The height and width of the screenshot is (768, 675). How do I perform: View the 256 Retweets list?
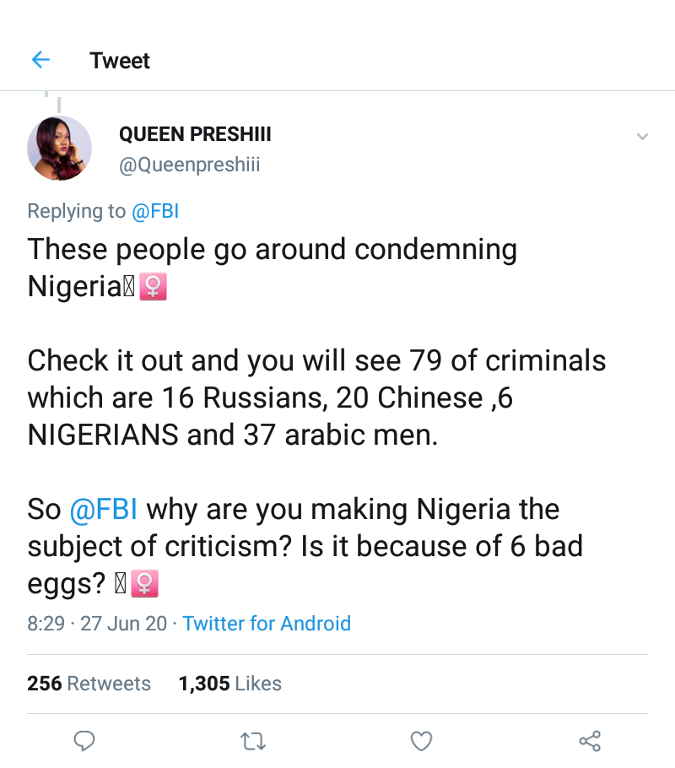[x=89, y=684]
